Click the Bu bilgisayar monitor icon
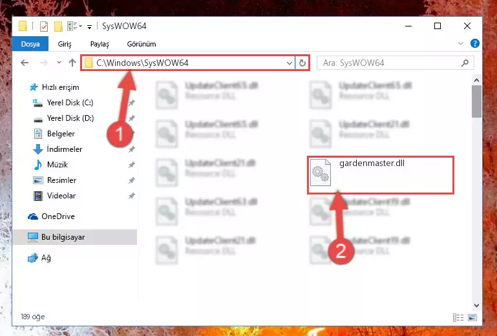 (33, 237)
